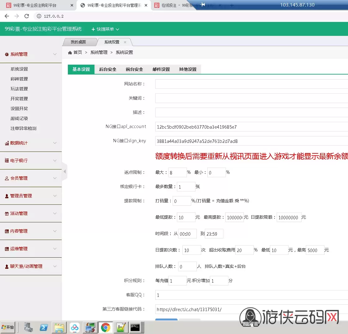This screenshot has height=334, width=348.
Task: Open Server Manager from taskbar
Action: 28,328
